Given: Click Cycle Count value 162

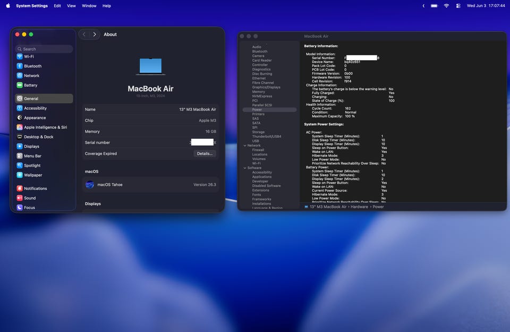Looking at the screenshot, I should point(347,109).
